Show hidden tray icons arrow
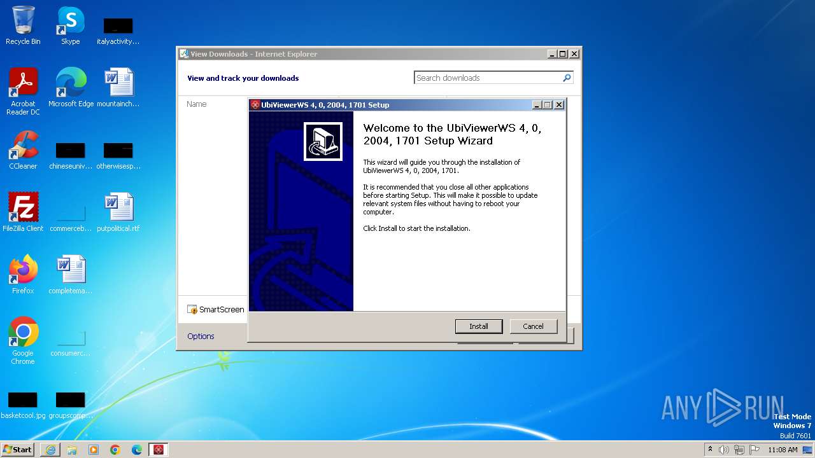Image resolution: width=815 pixels, height=458 pixels. point(710,449)
